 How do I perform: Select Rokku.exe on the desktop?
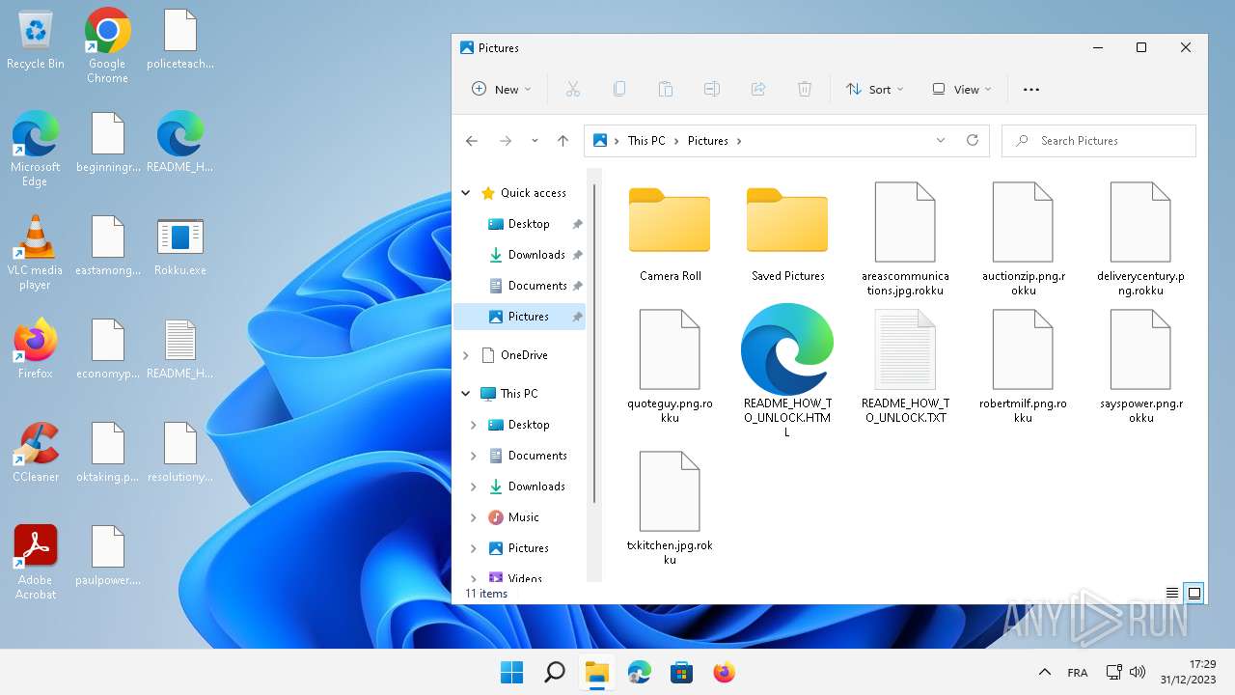[x=180, y=247]
